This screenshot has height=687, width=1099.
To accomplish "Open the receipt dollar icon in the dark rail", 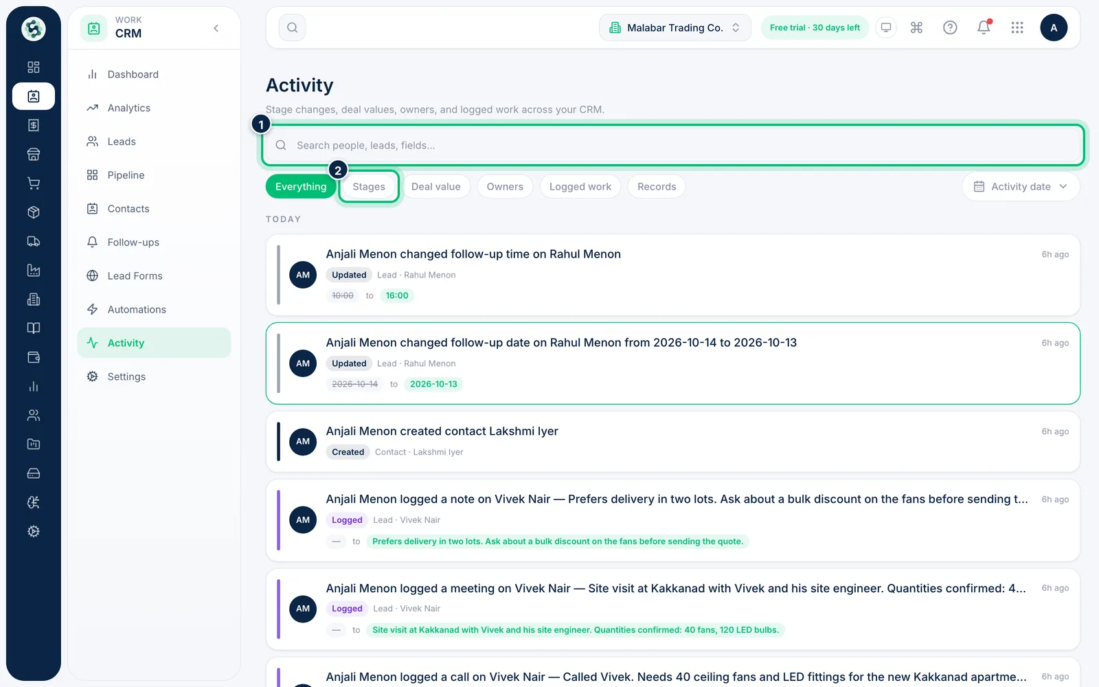I will [x=33, y=125].
